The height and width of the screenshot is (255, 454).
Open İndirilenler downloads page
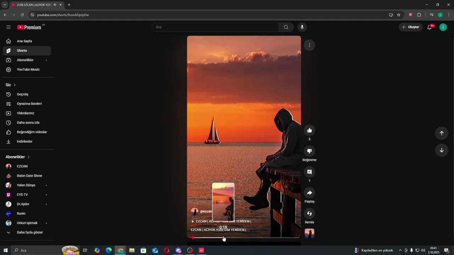point(27,141)
